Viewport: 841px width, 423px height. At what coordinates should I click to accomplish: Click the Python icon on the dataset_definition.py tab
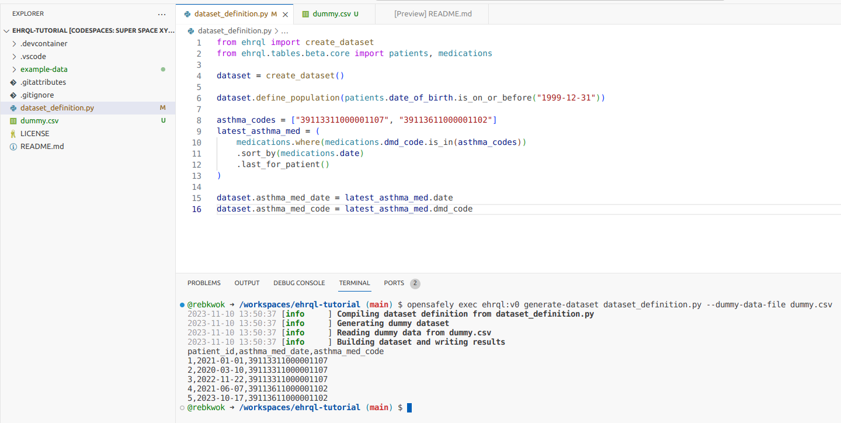188,13
